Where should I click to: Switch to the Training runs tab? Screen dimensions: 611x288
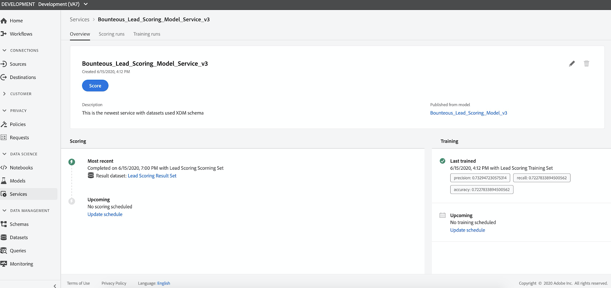147,34
